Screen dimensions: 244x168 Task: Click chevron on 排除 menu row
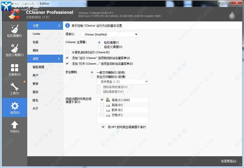pos(59,50)
